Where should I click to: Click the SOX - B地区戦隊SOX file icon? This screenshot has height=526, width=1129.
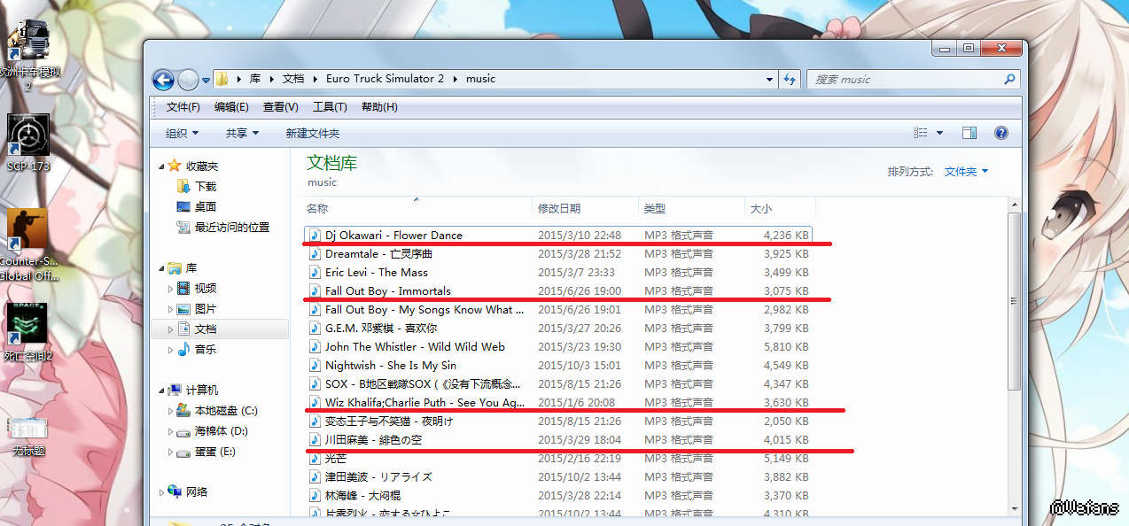[x=315, y=383]
